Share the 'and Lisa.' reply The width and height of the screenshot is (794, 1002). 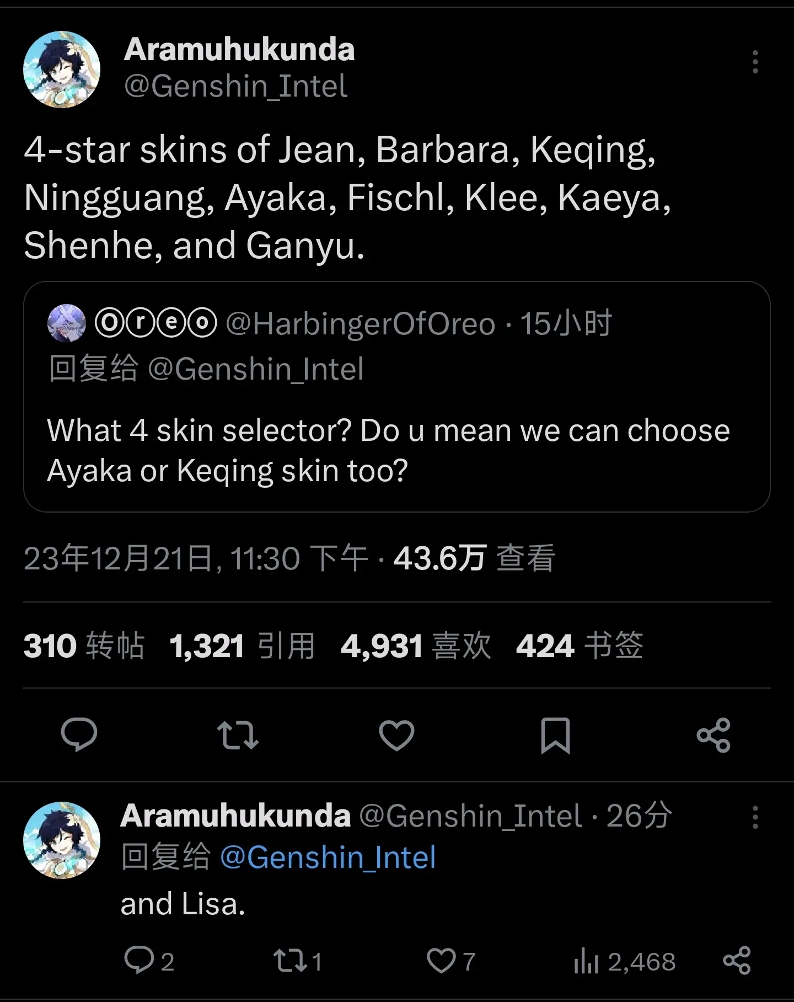pos(737,961)
